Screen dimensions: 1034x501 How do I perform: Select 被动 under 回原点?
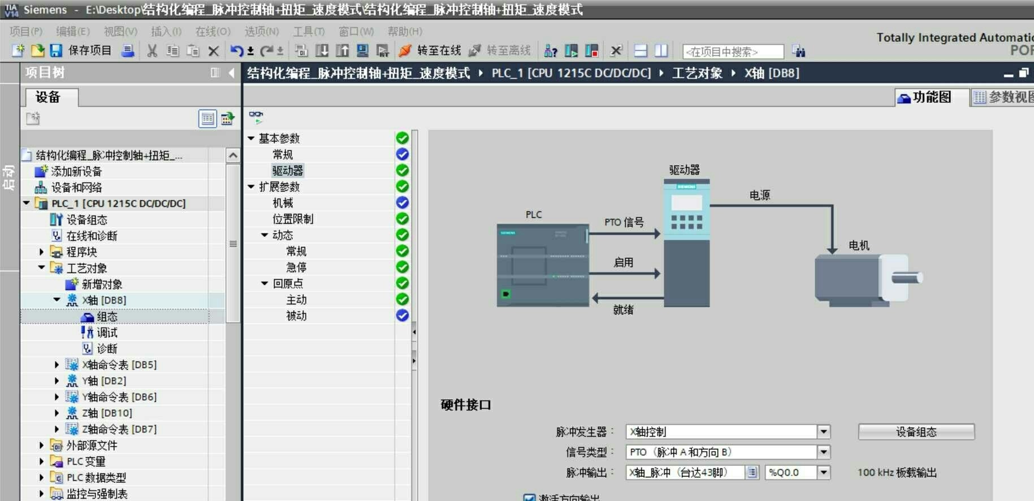296,316
